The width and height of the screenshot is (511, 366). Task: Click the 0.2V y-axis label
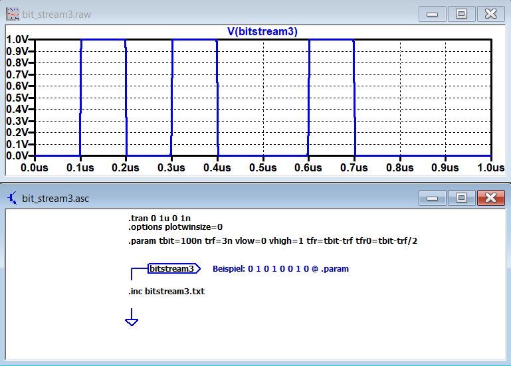(x=17, y=133)
